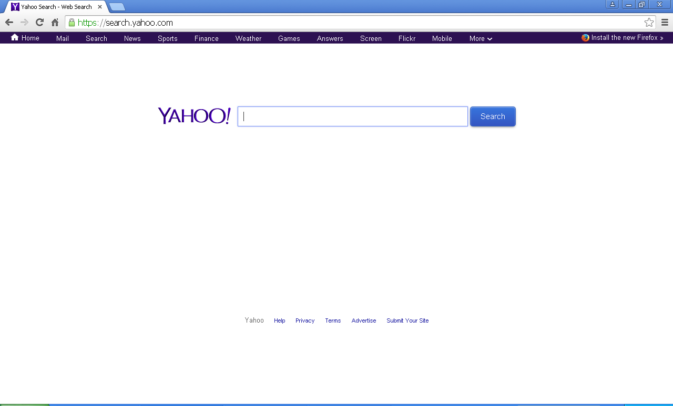Screen dimensions: 673x406
Task: Open the Terms footer link
Action: click(333, 320)
